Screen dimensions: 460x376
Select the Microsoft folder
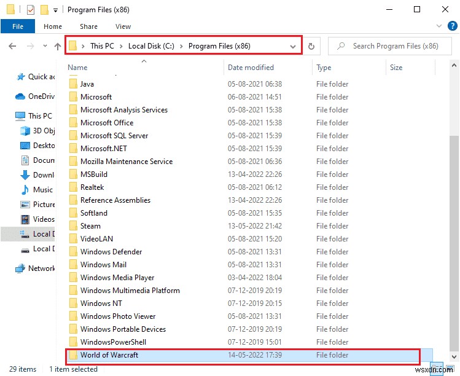[x=96, y=97]
